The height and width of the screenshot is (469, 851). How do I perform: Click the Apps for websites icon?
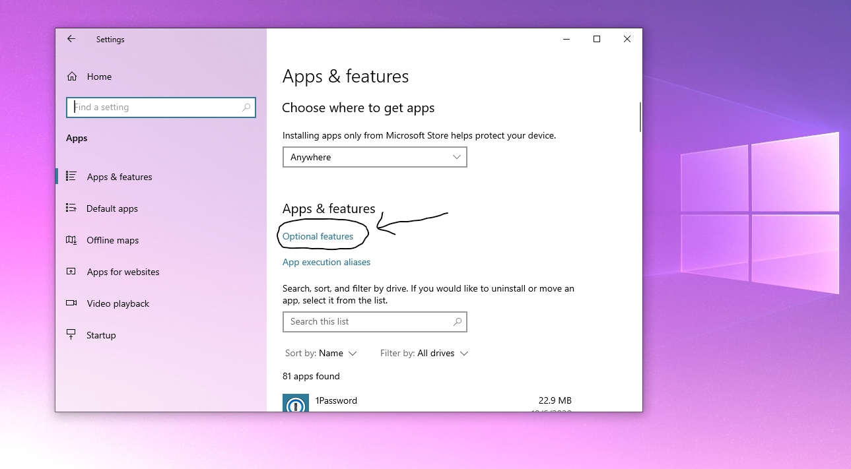tap(71, 271)
